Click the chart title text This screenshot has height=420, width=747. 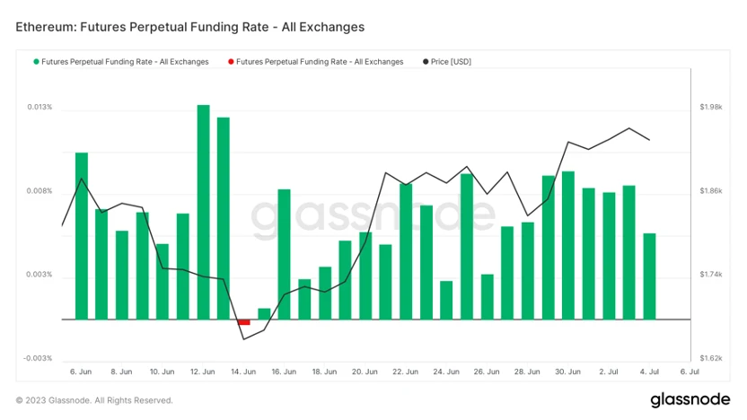coord(189,27)
